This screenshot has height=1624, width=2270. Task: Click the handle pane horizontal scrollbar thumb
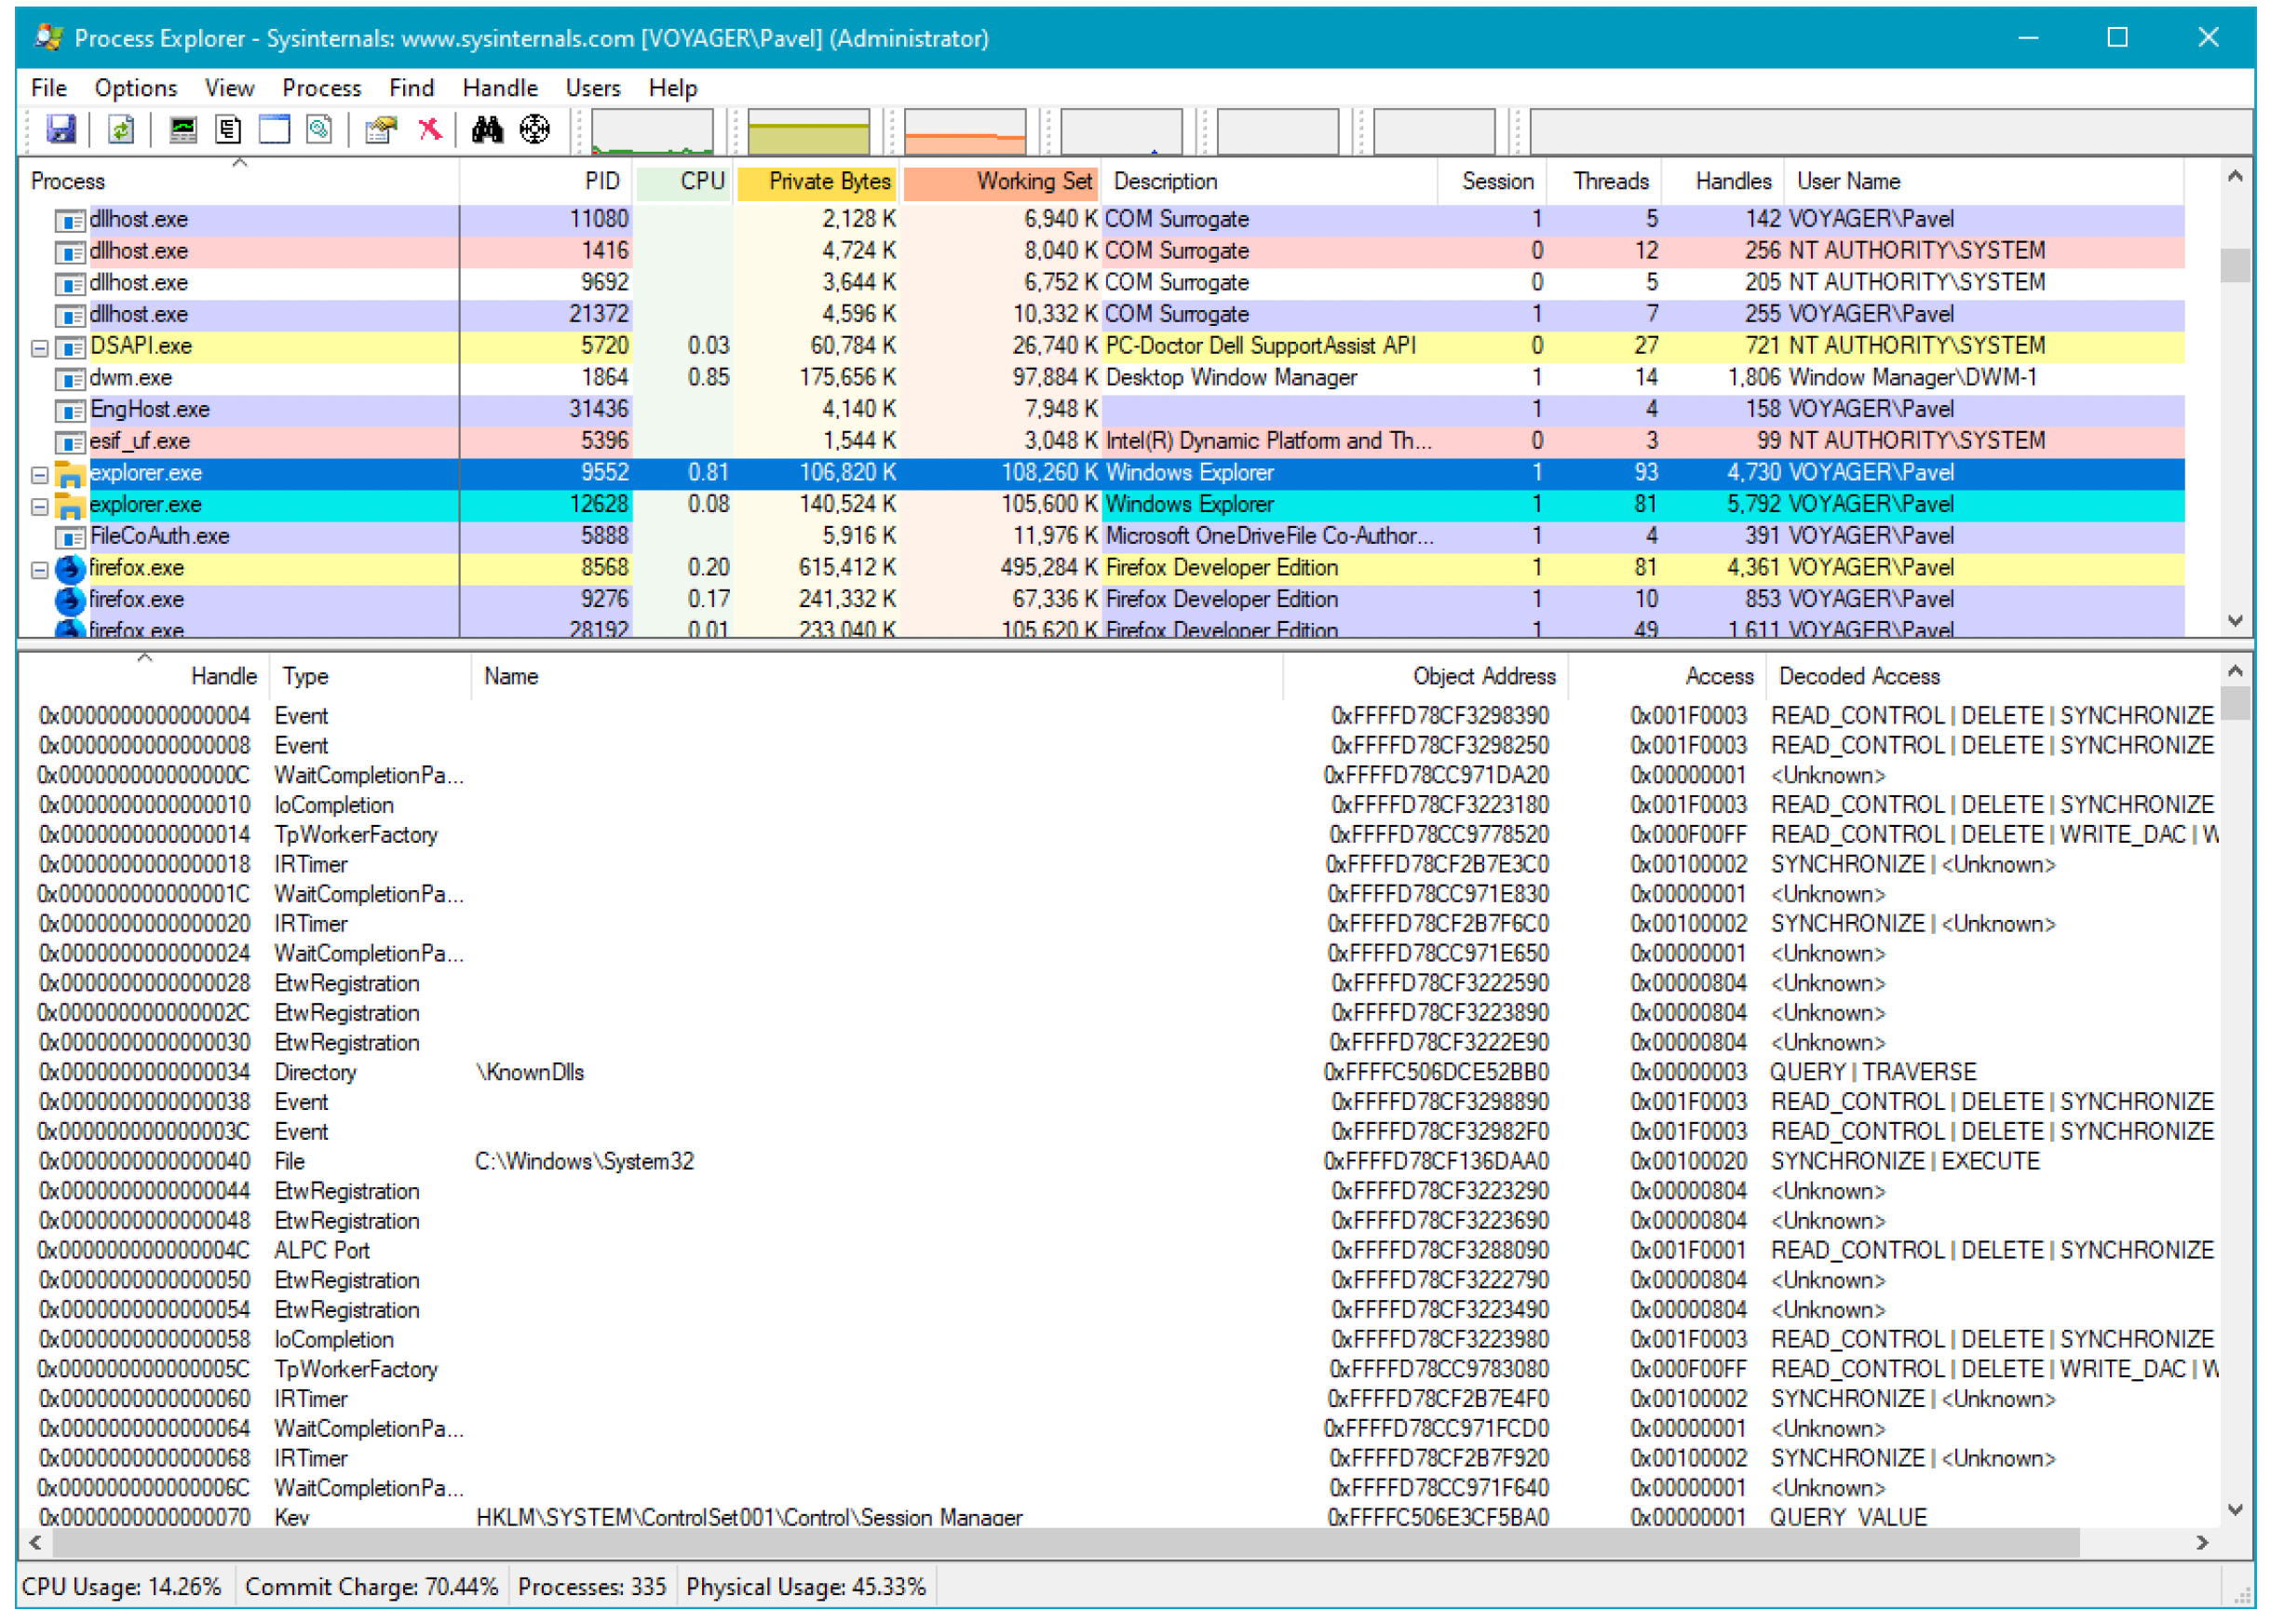pos(1066,1542)
